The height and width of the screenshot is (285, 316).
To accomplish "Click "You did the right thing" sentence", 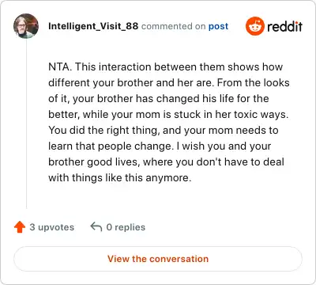I will tap(103, 131).
